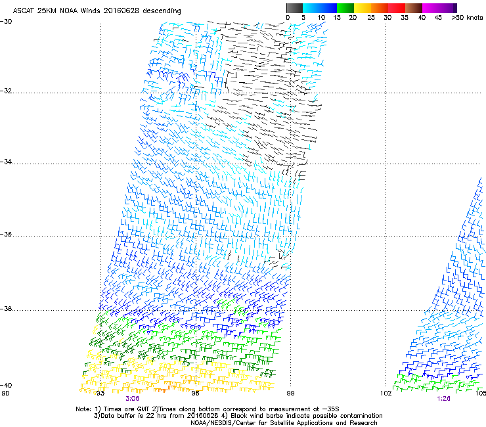486x427 pixels.
Task: Click the red 30-35 knots legend color
Action: (397, 8)
